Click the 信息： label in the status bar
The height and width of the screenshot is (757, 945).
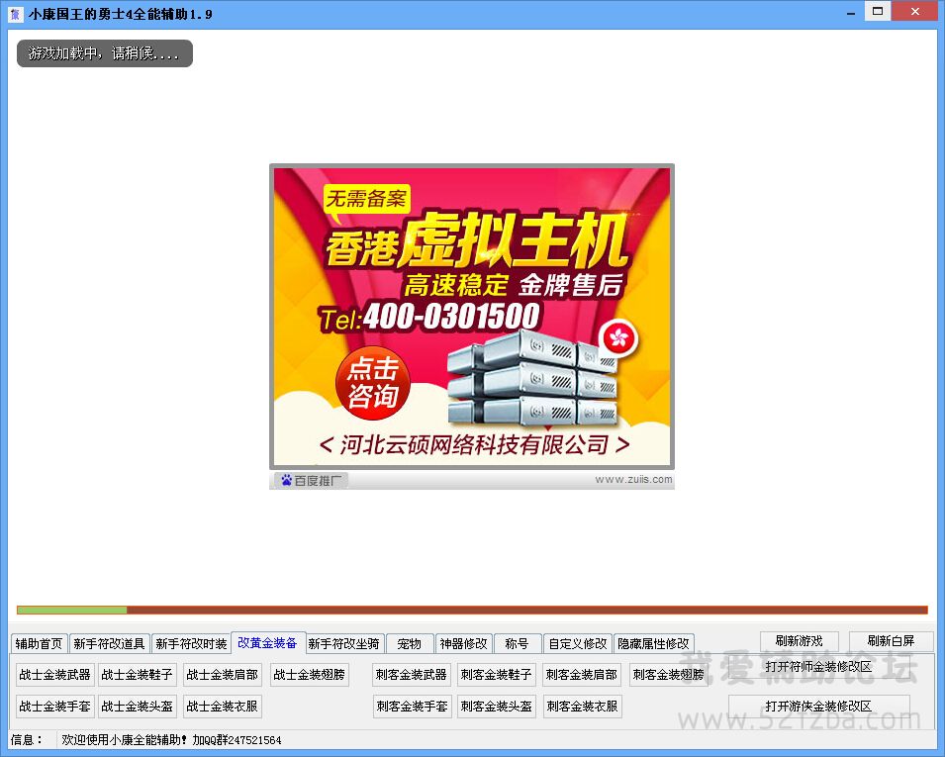[x=27, y=739]
